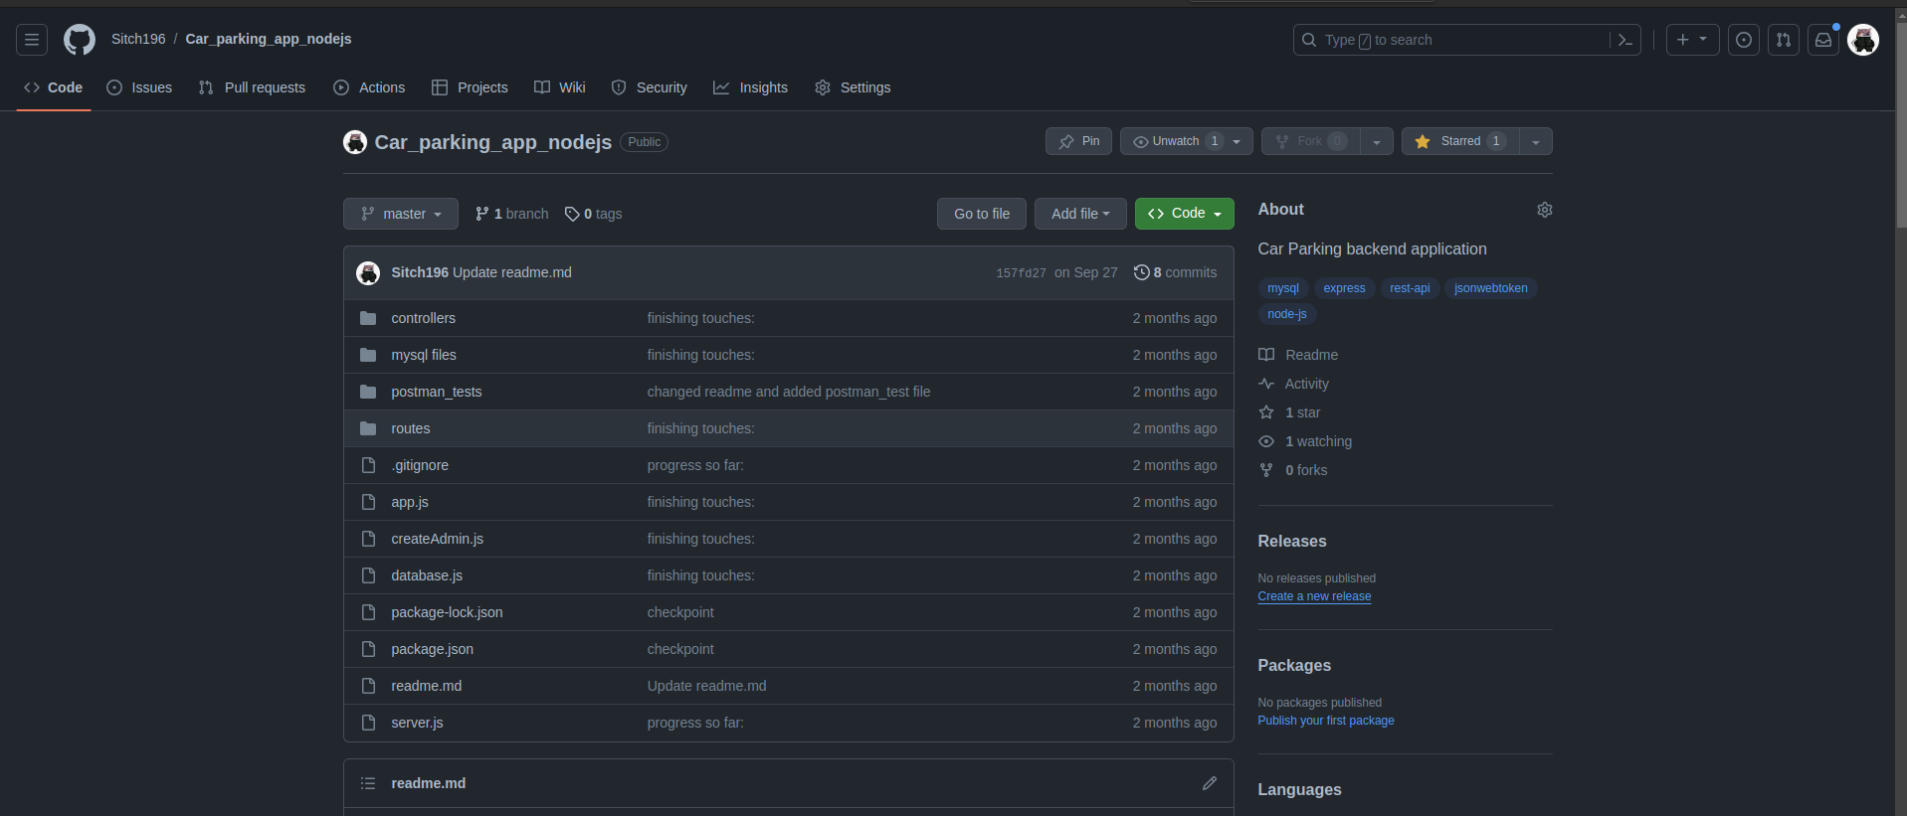Expand the Unwatch notifications dropdown arrow
Viewport: 1907px width, 816px height.
point(1237,141)
